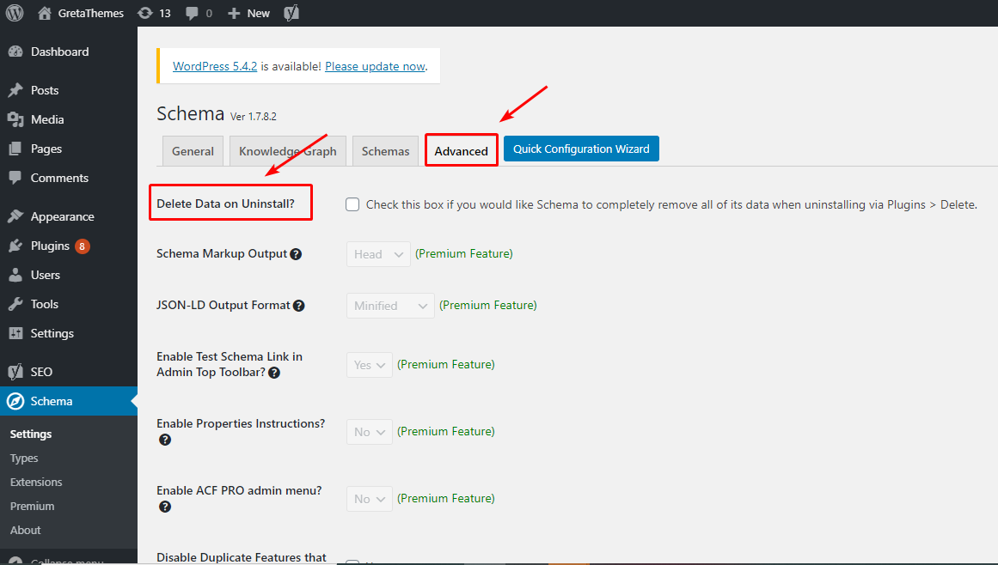Click the Please update now link
This screenshot has height=565, width=998.
(375, 66)
